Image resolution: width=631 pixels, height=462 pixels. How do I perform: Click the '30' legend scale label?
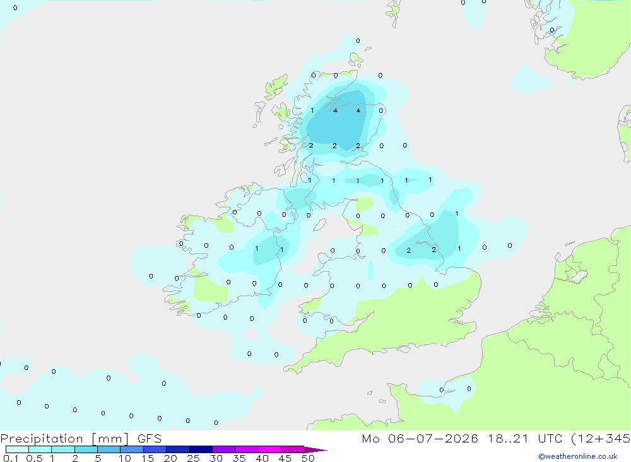click(216, 458)
